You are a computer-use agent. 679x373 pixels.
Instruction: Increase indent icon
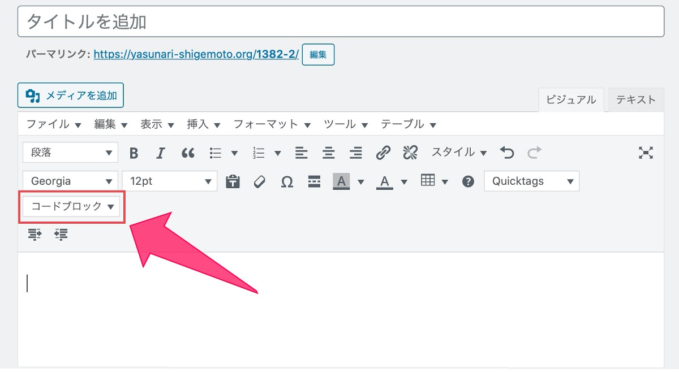coord(35,234)
